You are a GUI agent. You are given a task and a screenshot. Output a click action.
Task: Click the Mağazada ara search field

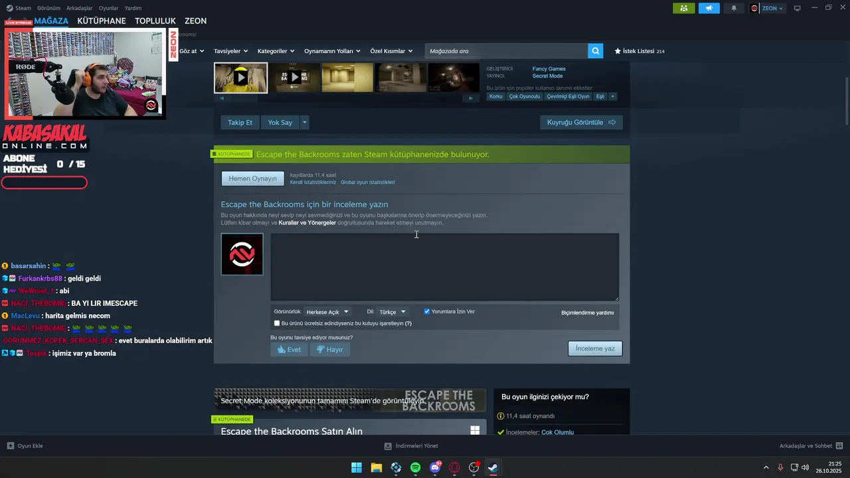(506, 51)
